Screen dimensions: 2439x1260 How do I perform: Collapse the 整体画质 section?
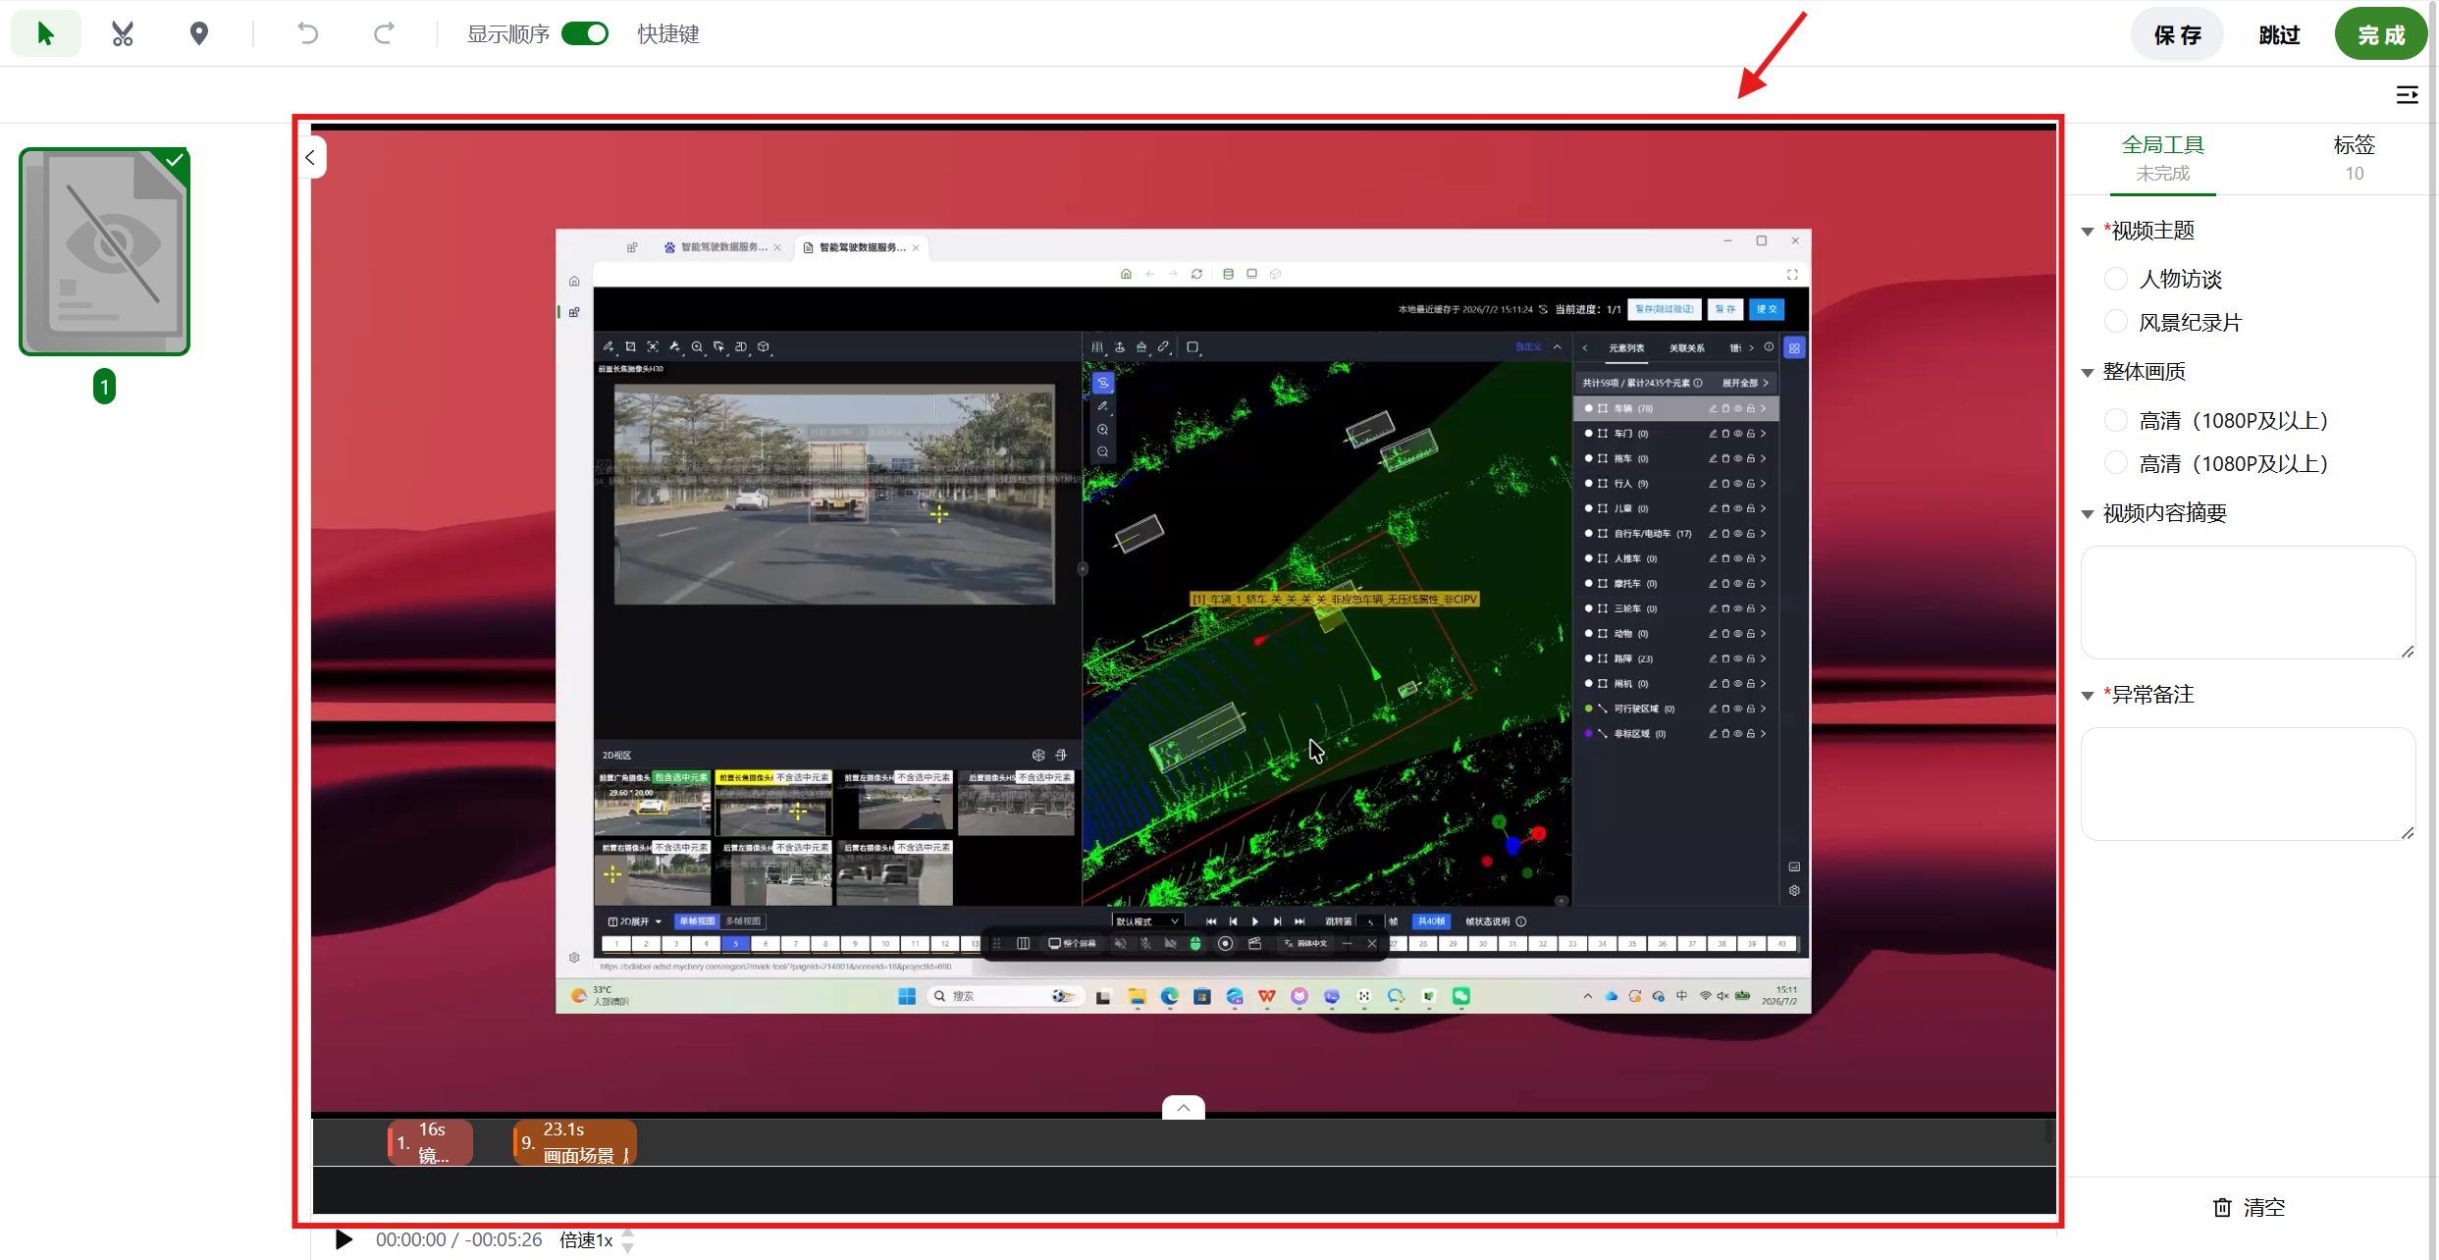[2088, 373]
